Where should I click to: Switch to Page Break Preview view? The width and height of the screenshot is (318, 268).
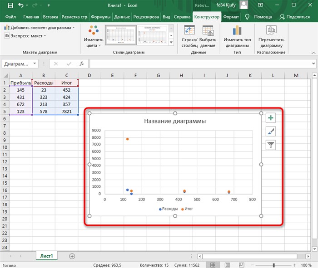(241, 265)
